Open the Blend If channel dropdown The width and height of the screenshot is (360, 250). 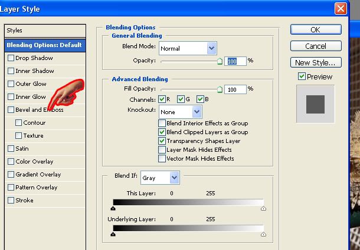(x=160, y=178)
